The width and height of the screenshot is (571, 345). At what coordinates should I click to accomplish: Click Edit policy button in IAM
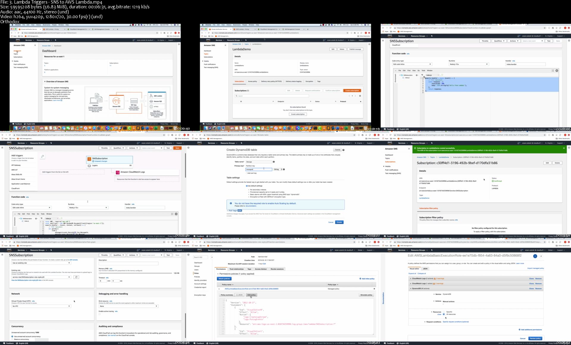point(251,295)
